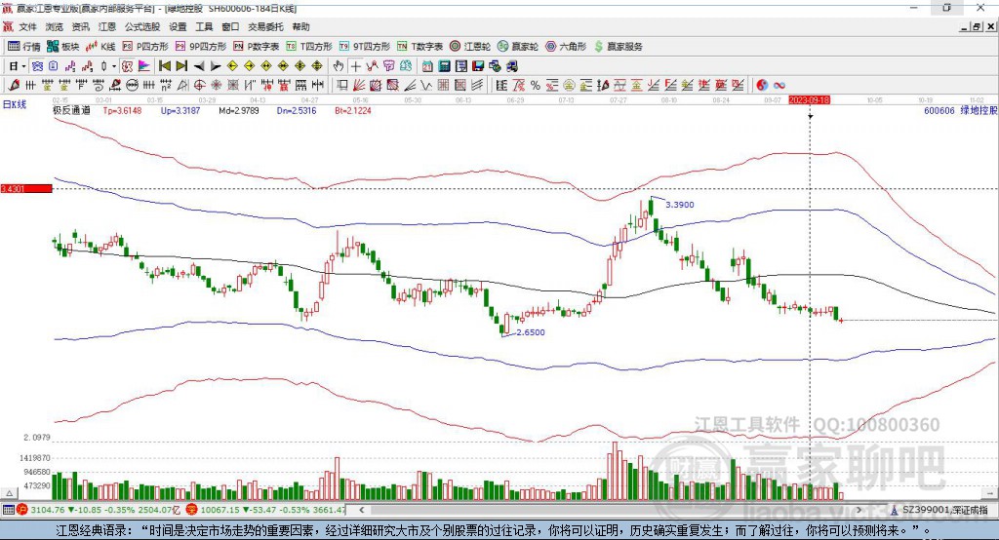Open the 行情 quotes view
Image resolution: width=999 pixels, height=540 pixels.
[x=23, y=47]
